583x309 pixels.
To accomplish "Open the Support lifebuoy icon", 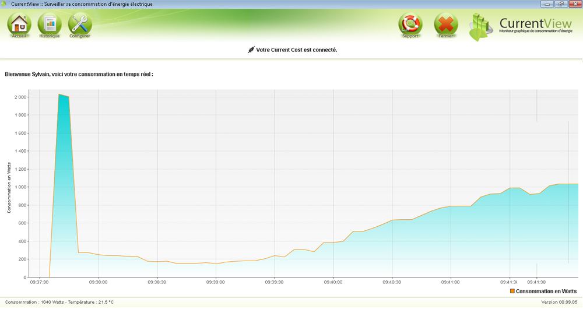I will [x=410, y=24].
